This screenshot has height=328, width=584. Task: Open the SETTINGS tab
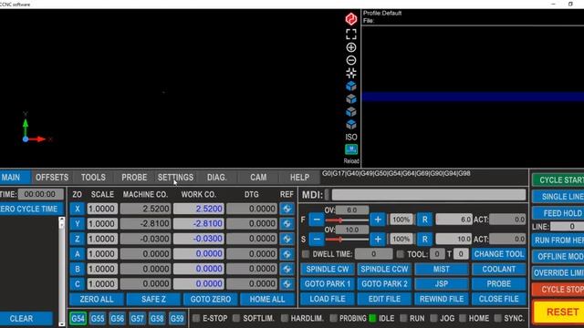[175, 178]
